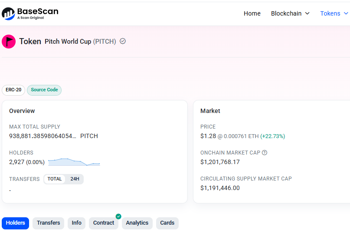350x232 pixels.
Task: Switch to the Cards tab
Action: pos(167,223)
